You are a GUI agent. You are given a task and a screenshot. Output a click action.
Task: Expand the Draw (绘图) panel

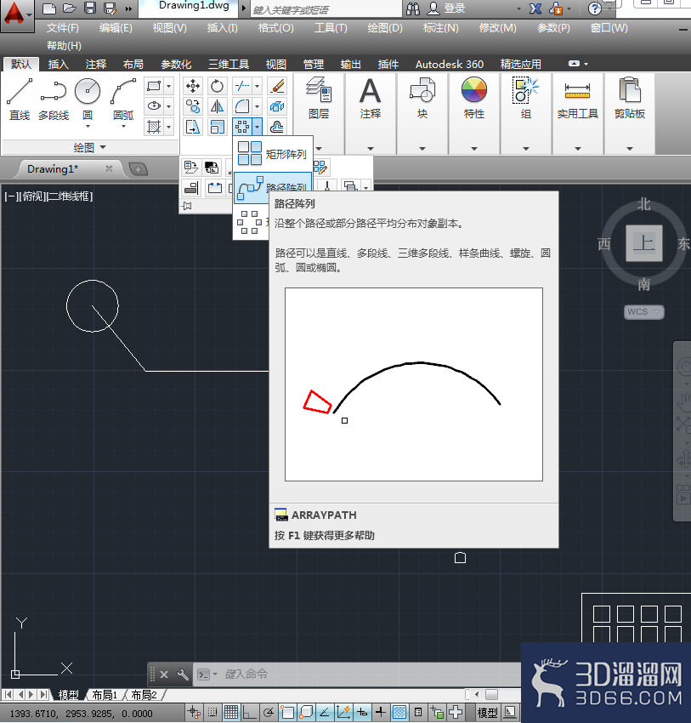[89, 147]
